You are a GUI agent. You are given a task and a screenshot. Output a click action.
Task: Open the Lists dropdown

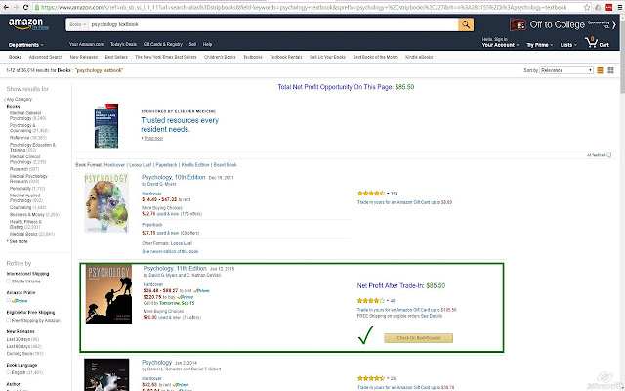pyautogui.click(x=568, y=45)
